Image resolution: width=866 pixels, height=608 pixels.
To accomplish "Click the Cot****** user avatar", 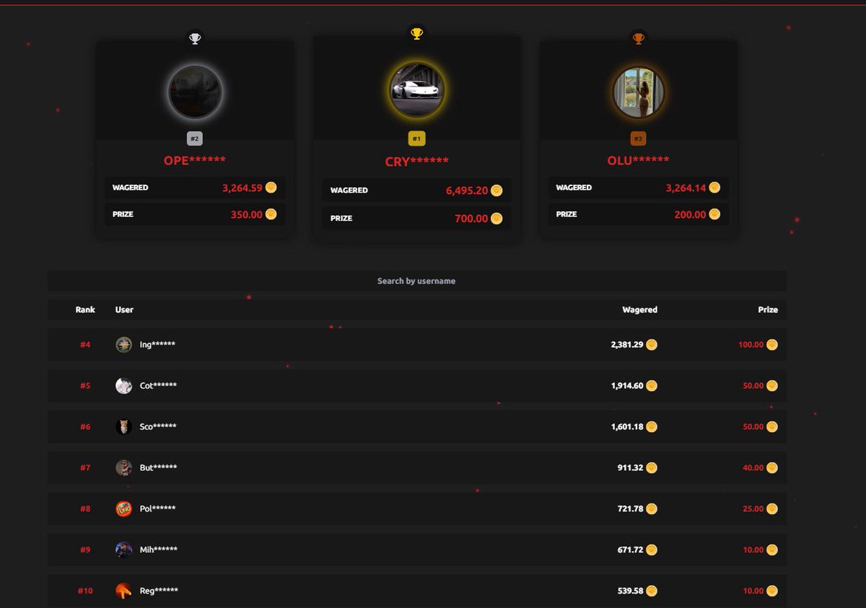I will click(x=123, y=386).
